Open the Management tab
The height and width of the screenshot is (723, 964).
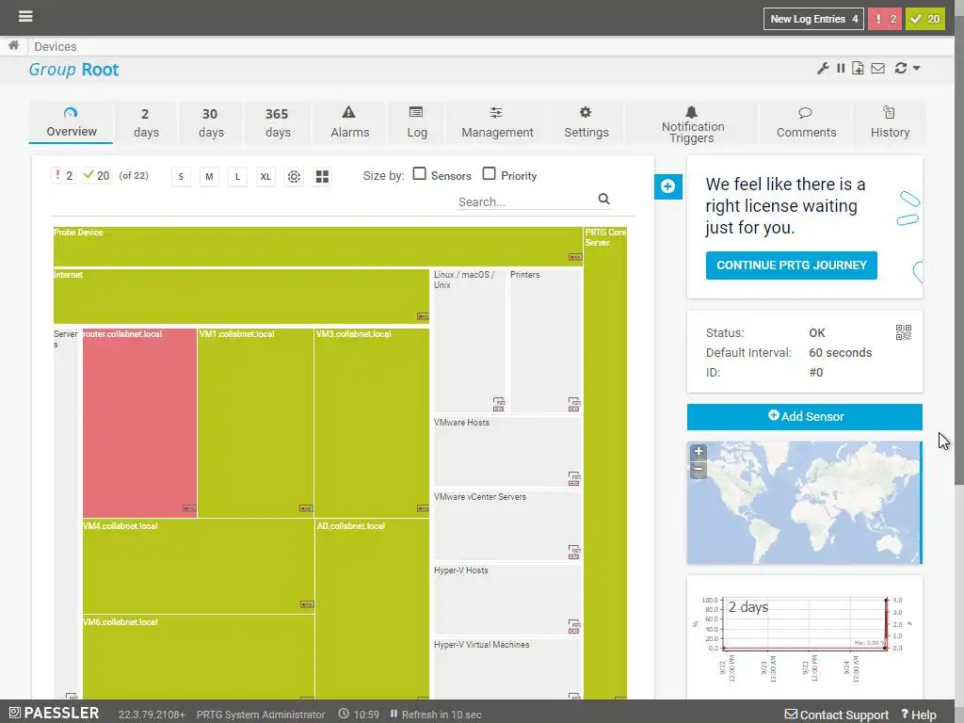497,122
